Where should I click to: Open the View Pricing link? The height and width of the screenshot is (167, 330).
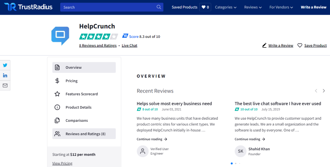click(62, 163)
